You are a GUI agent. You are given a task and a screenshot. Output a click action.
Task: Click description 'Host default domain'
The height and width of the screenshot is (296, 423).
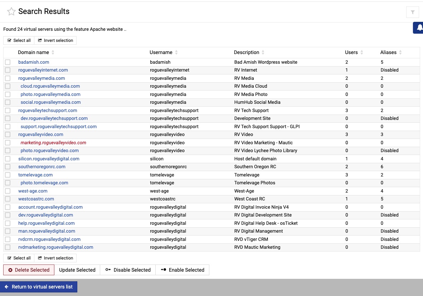coord(256,159)
